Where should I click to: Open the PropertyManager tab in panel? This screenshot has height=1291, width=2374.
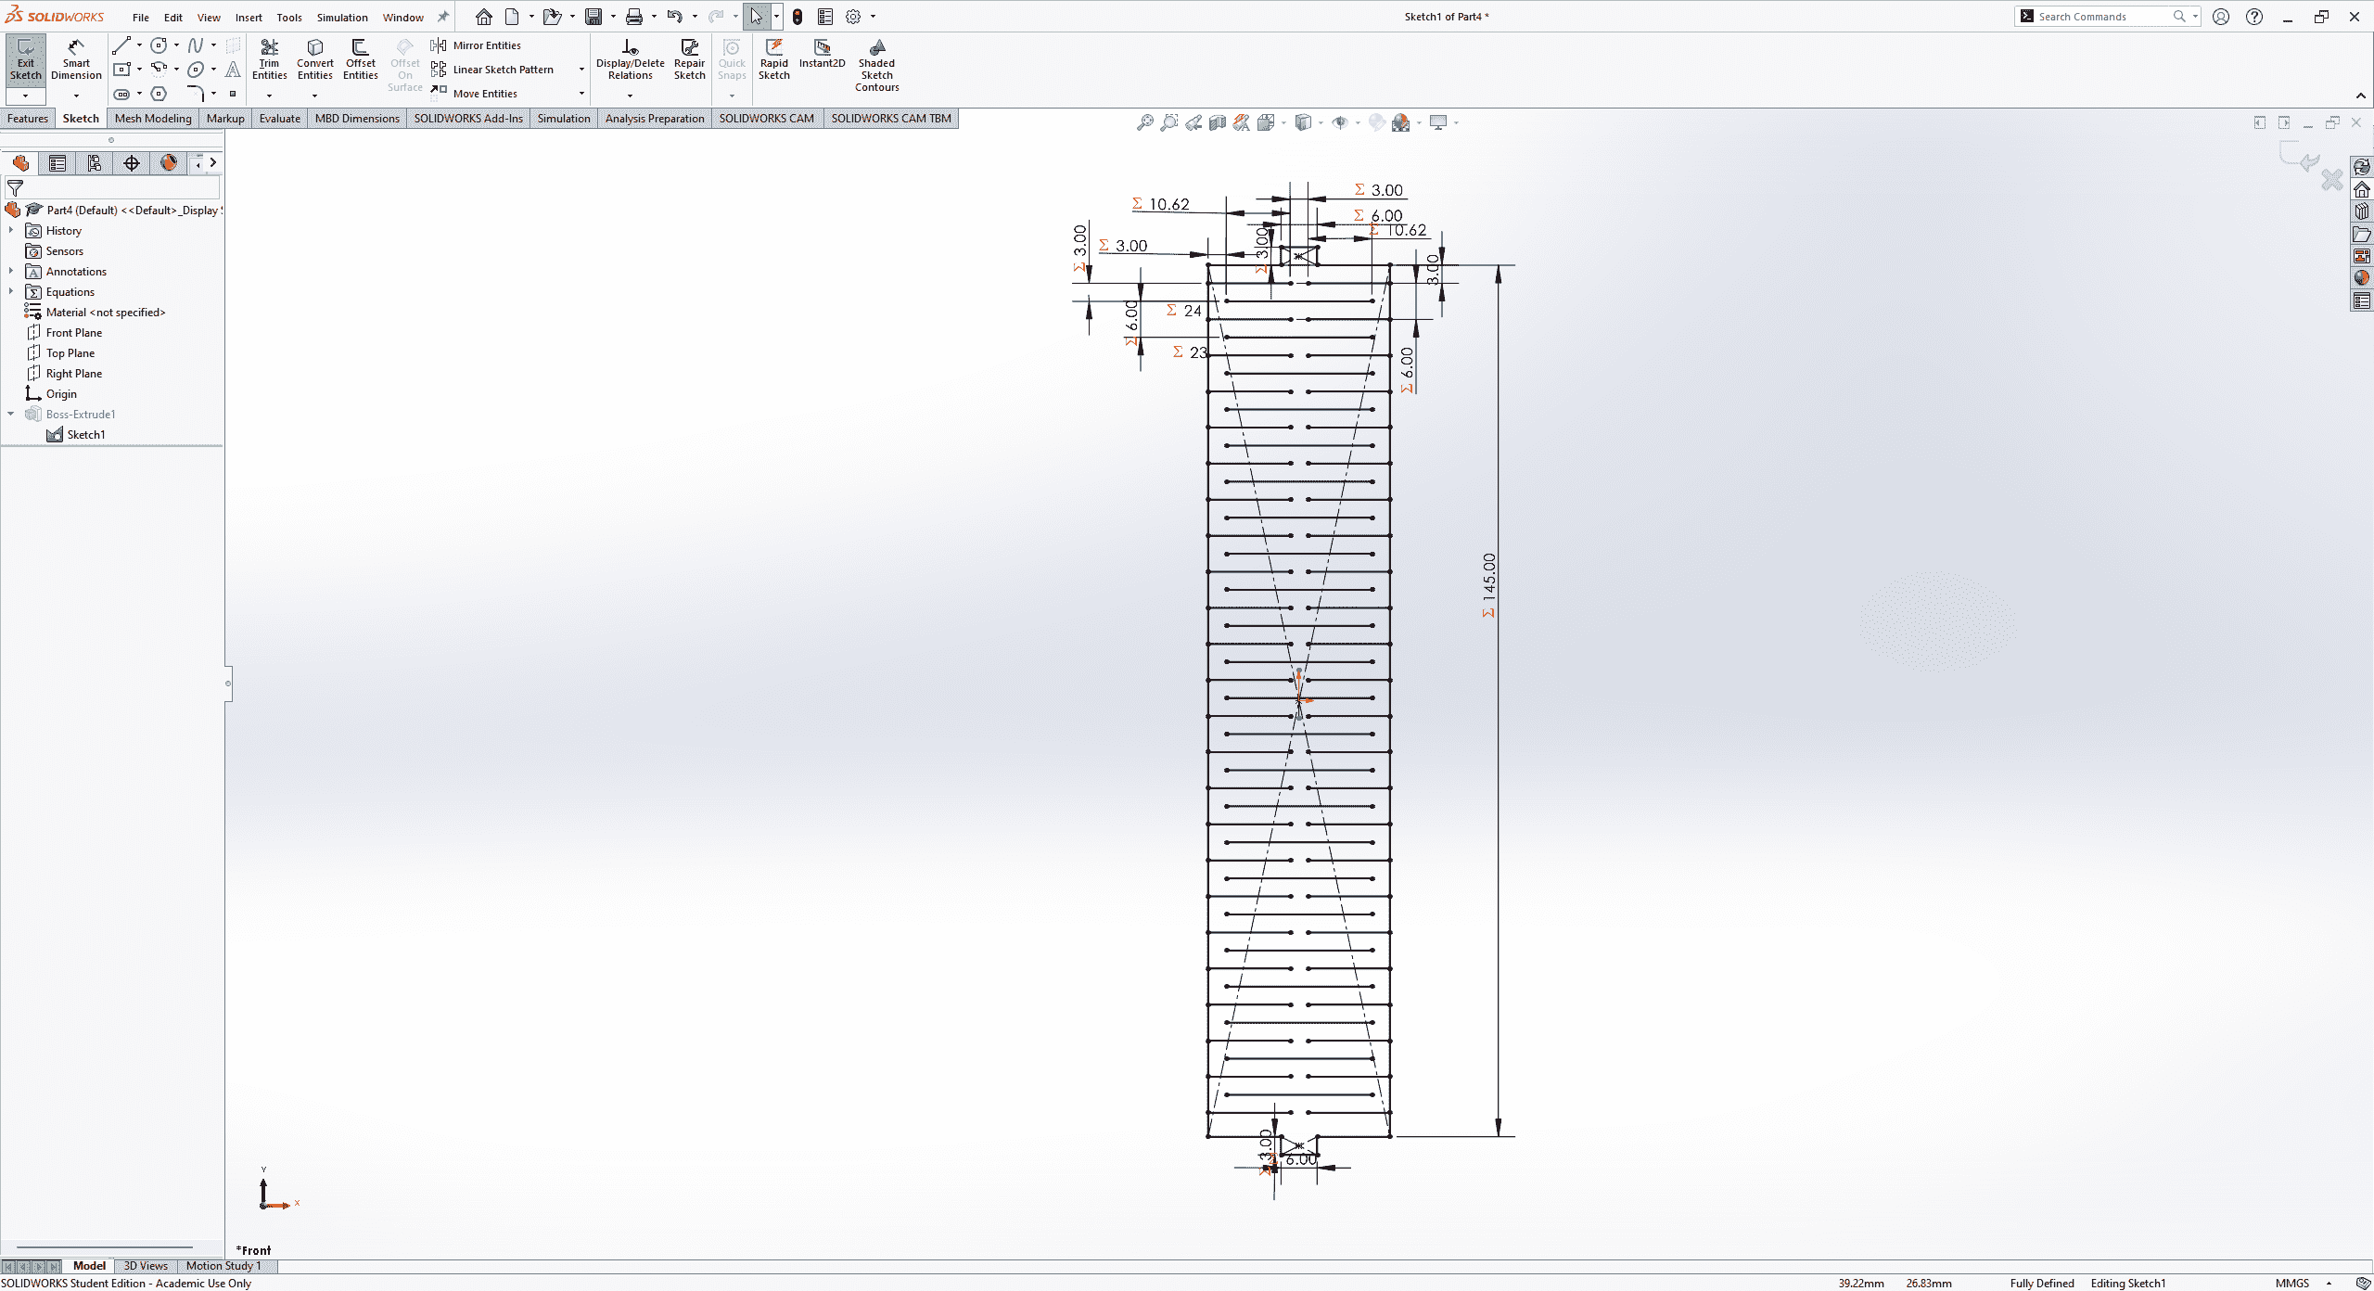57,163
